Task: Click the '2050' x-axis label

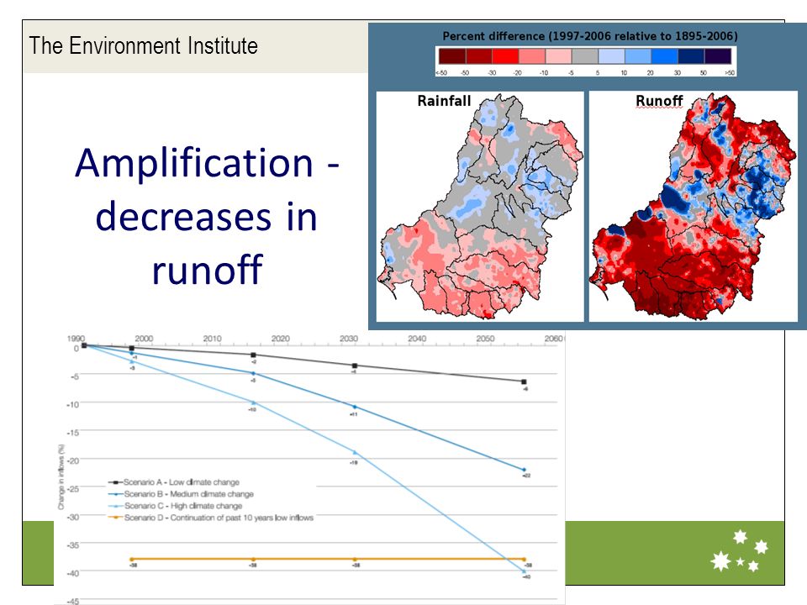Action: tap(485, 339)
